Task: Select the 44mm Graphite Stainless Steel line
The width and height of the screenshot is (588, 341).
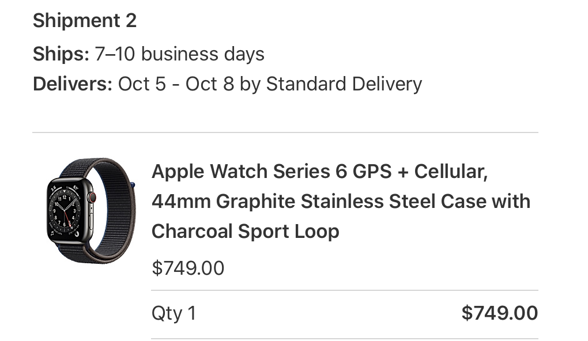Action: [x=341, y=201]
